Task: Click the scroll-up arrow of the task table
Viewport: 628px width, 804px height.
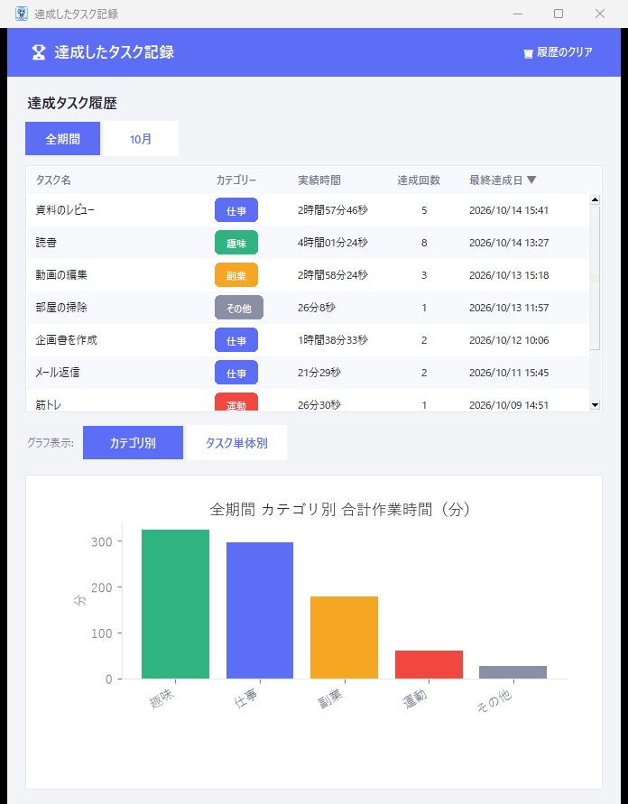Action: click(x=595, y=199)
